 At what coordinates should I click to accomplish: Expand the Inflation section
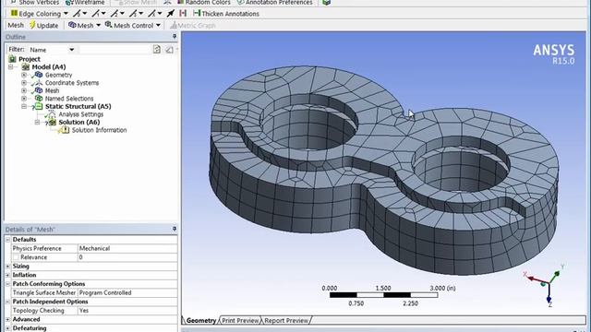pyautogui.click(x=7, y=275)
